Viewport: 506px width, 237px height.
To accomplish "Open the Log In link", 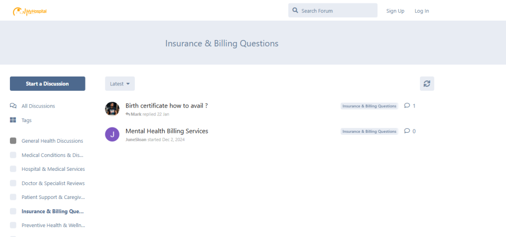I will [422, 11].
